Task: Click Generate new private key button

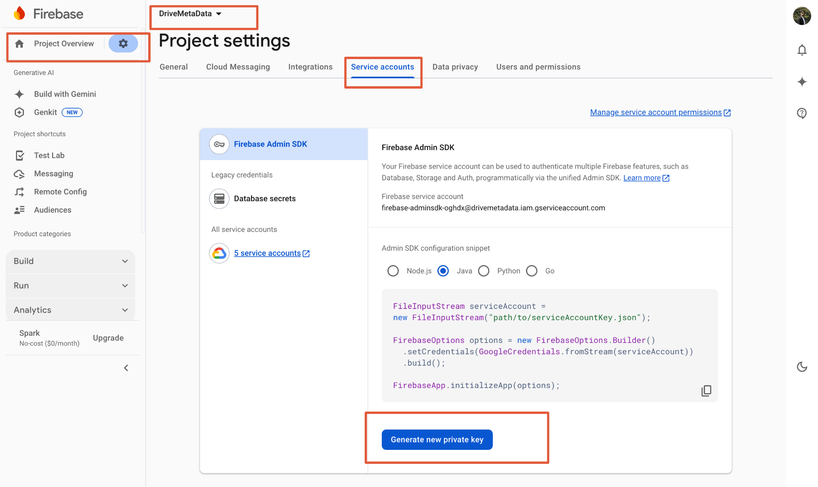Action: coord(437,439)
